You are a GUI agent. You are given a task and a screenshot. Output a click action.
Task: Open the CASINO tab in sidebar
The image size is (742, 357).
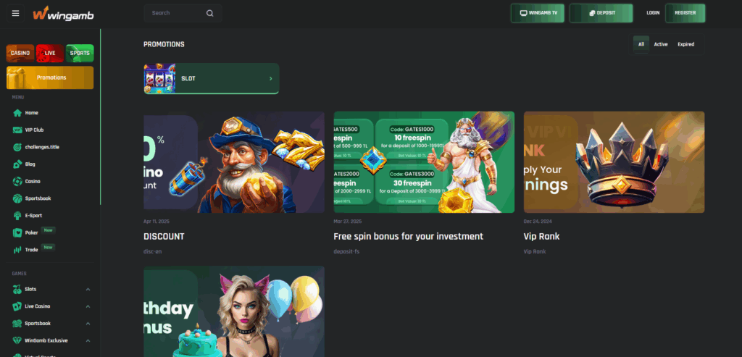point(20,54)
